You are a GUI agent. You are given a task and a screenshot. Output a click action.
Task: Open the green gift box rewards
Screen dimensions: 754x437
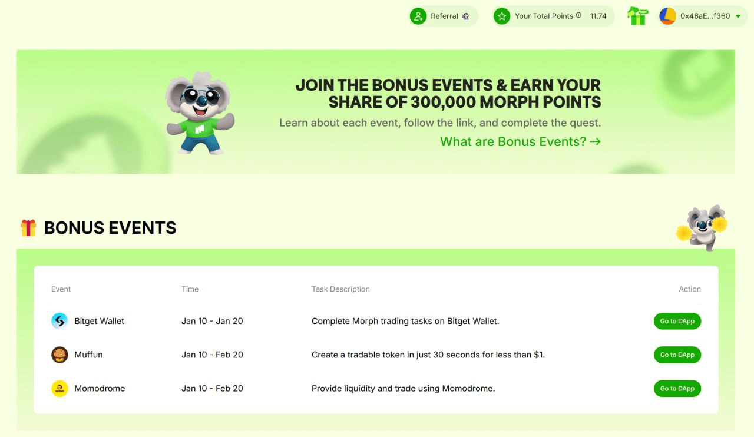click(x=637, y=16)
